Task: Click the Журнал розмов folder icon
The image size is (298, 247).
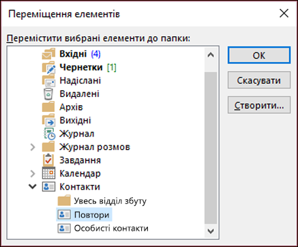Action: coord(48,147)
